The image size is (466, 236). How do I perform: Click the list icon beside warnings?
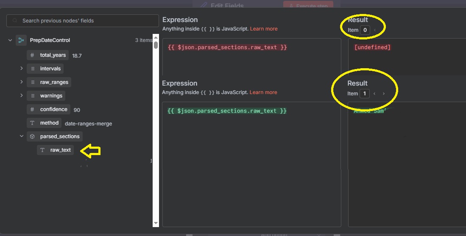32,96
